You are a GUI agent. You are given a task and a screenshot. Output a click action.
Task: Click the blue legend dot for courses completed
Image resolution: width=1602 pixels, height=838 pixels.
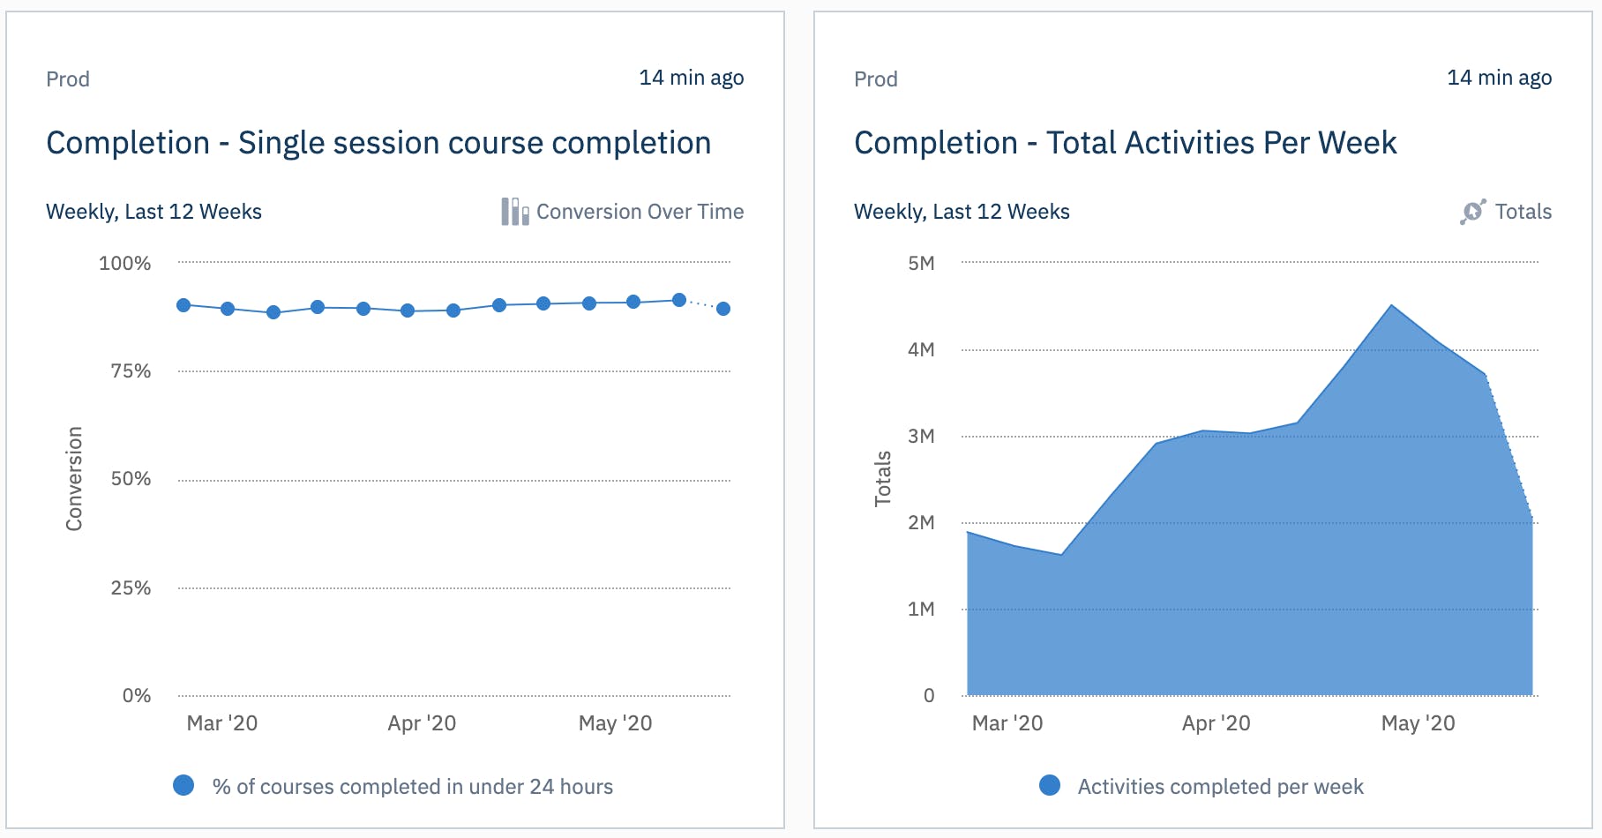pos(183,784)
